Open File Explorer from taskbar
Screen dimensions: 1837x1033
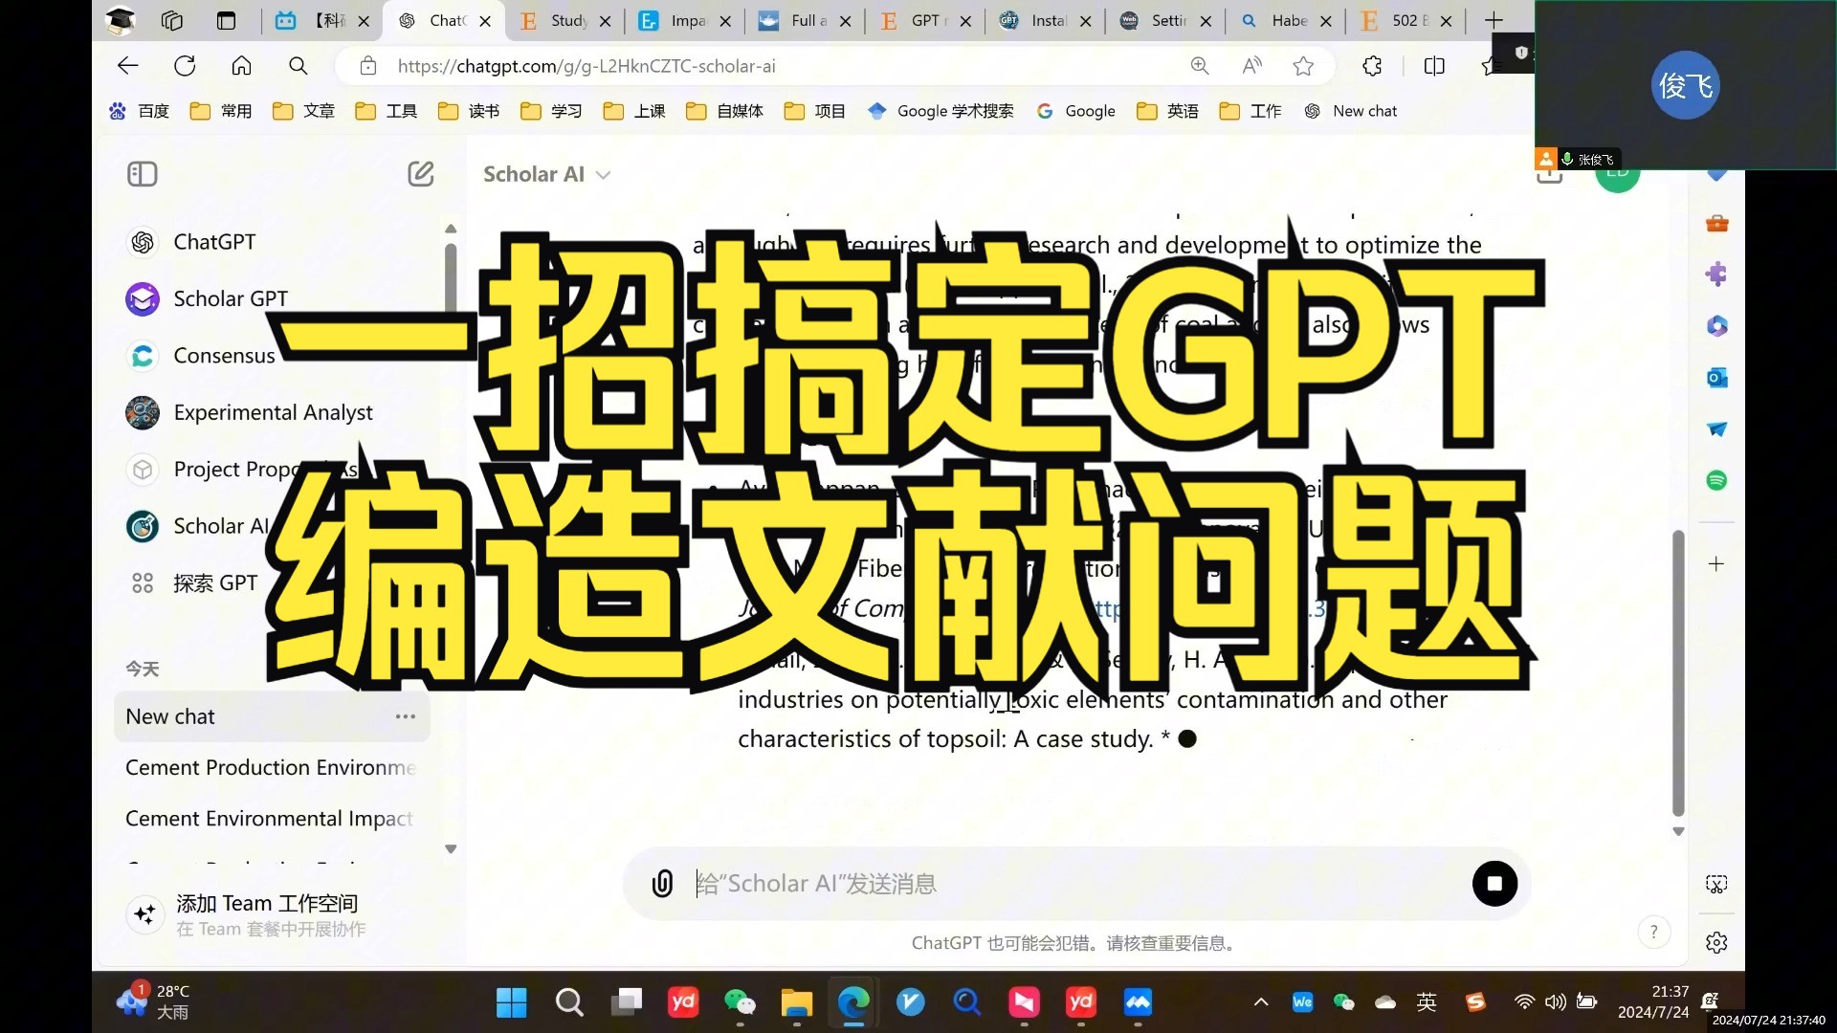pos(796,1002)
